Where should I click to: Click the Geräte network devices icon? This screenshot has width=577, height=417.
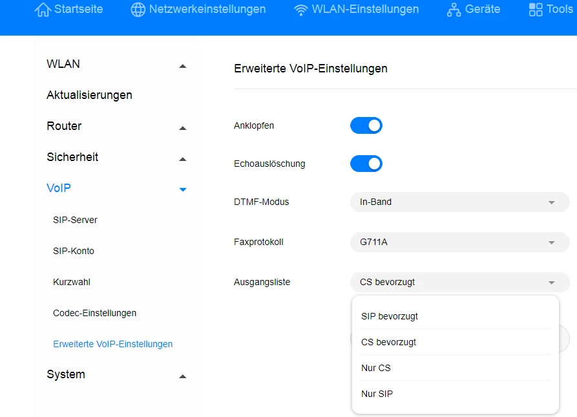454,10
